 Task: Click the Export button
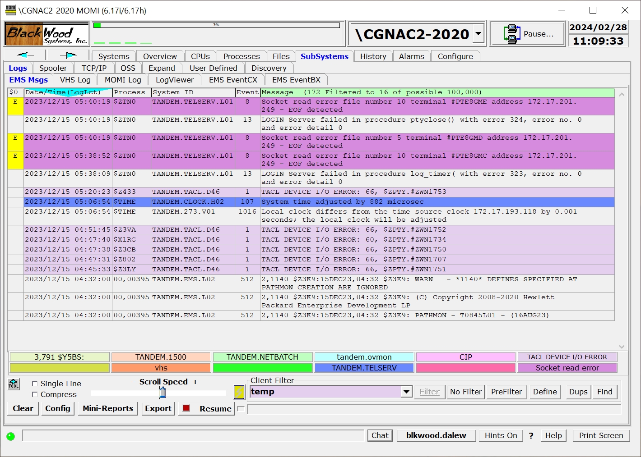(158, 408)
